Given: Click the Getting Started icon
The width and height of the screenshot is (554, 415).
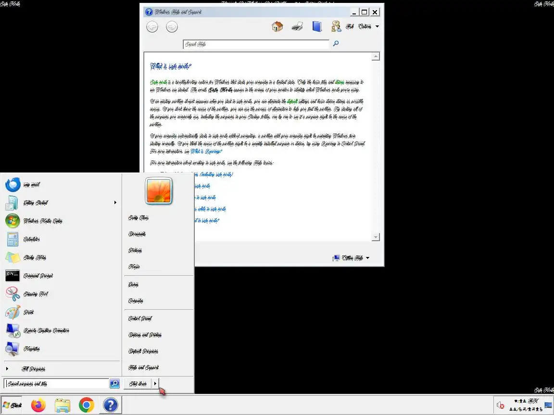Looking at the screenshot, I should pyautogui.click(x=12, y=203).
